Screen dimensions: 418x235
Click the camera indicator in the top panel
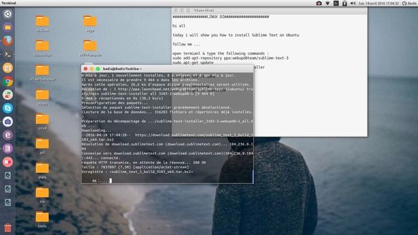[319, 3]
